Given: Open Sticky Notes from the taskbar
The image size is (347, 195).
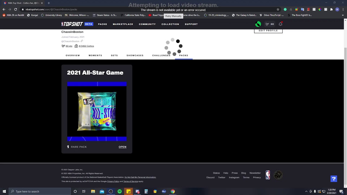Looking at the screenshot, I should 128,191.
